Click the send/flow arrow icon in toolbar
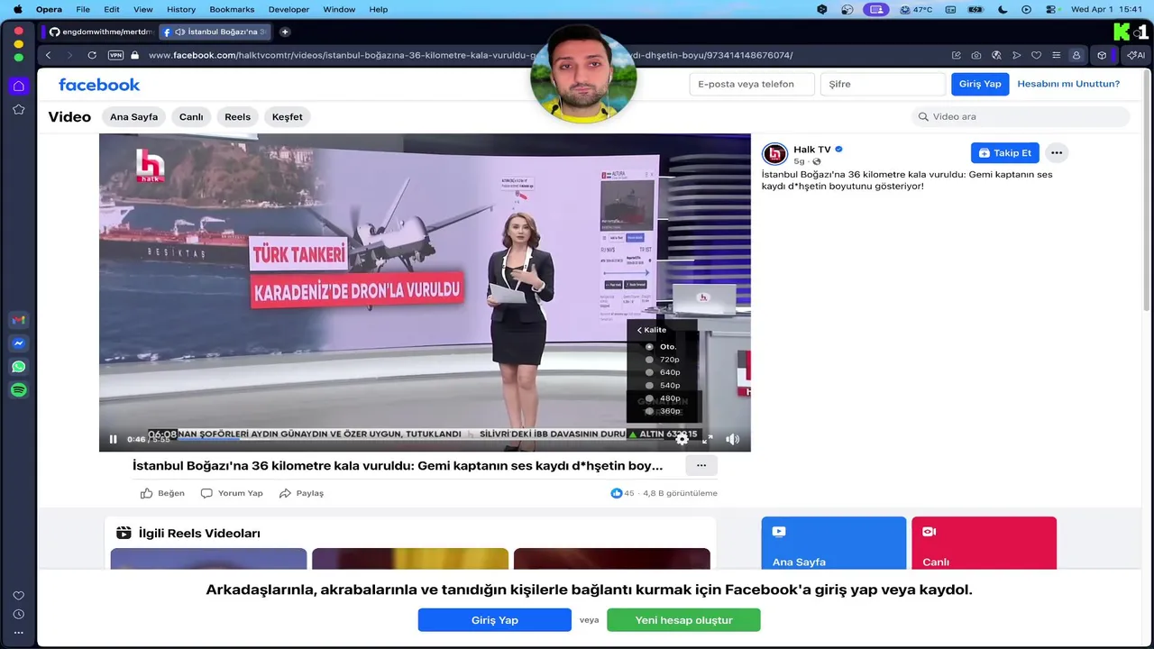Image resolution: width=1154 pixels, height=649 pixels. point(1016,55)
